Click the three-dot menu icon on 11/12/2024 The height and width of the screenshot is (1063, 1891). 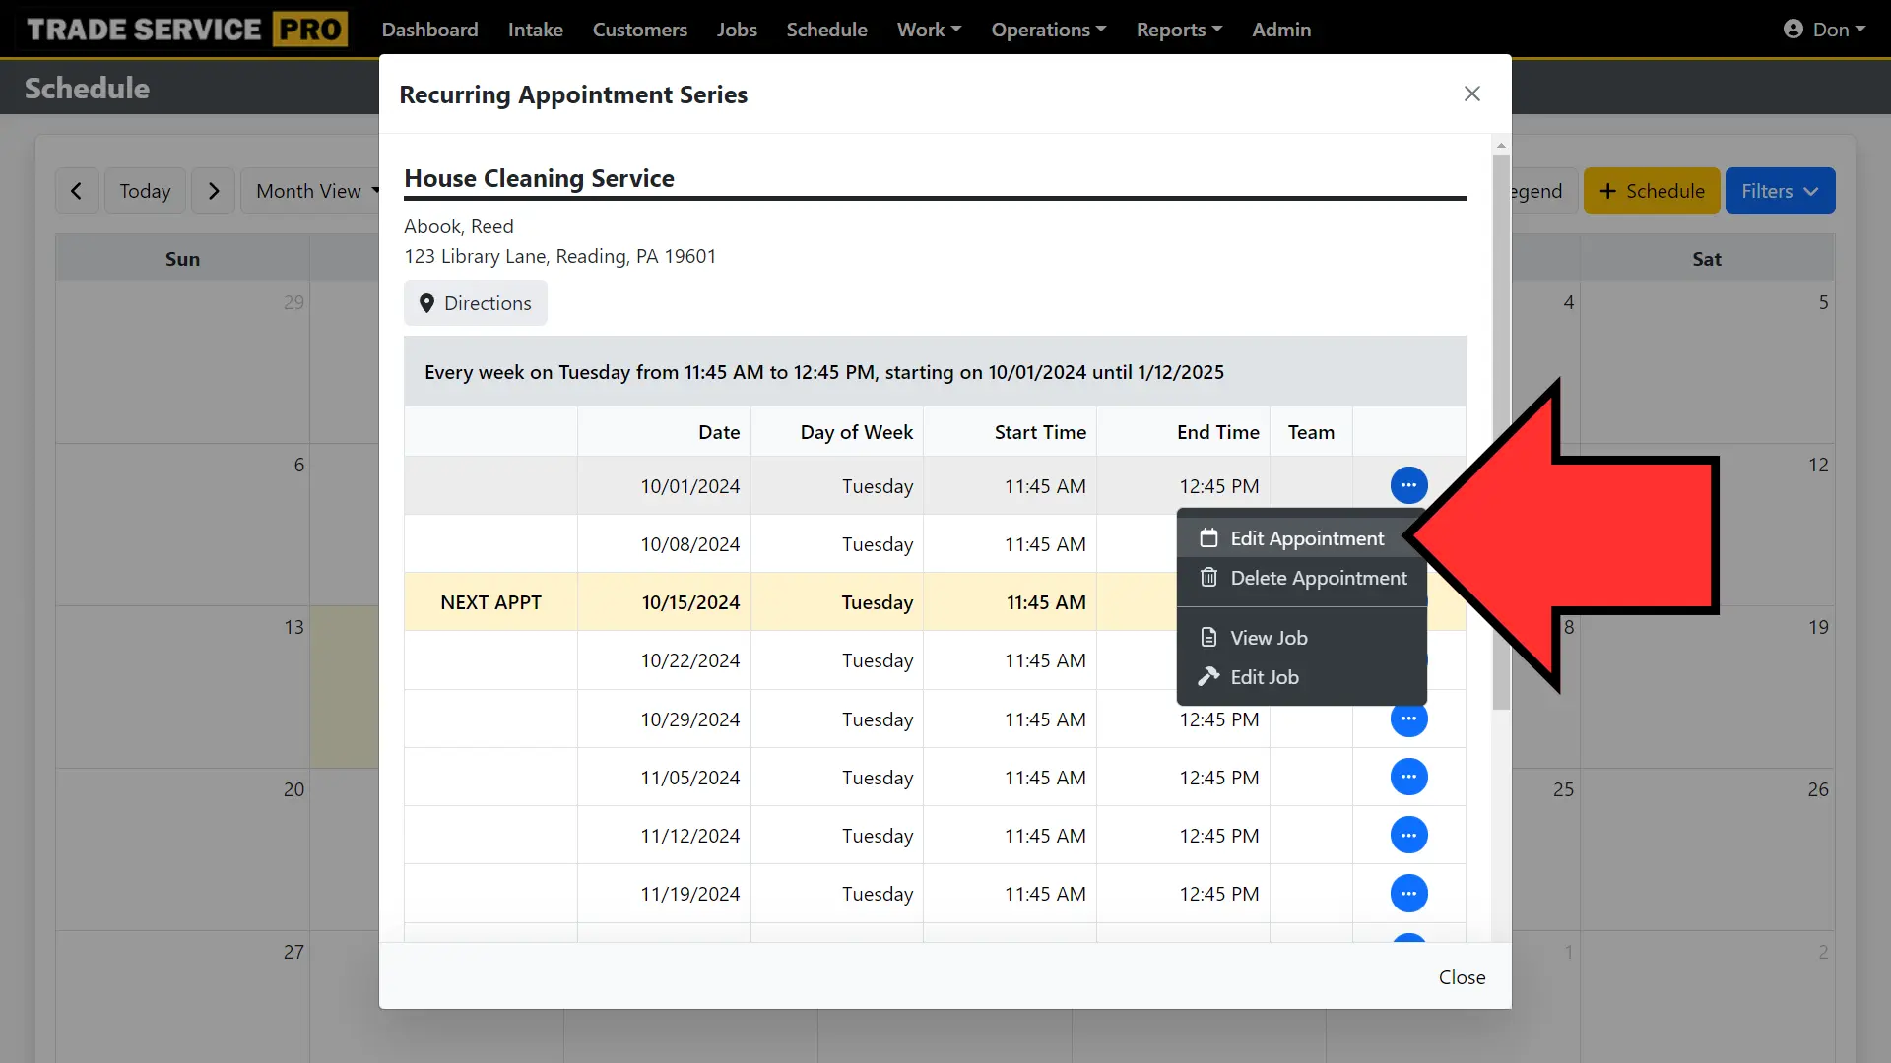point(1407,835)
